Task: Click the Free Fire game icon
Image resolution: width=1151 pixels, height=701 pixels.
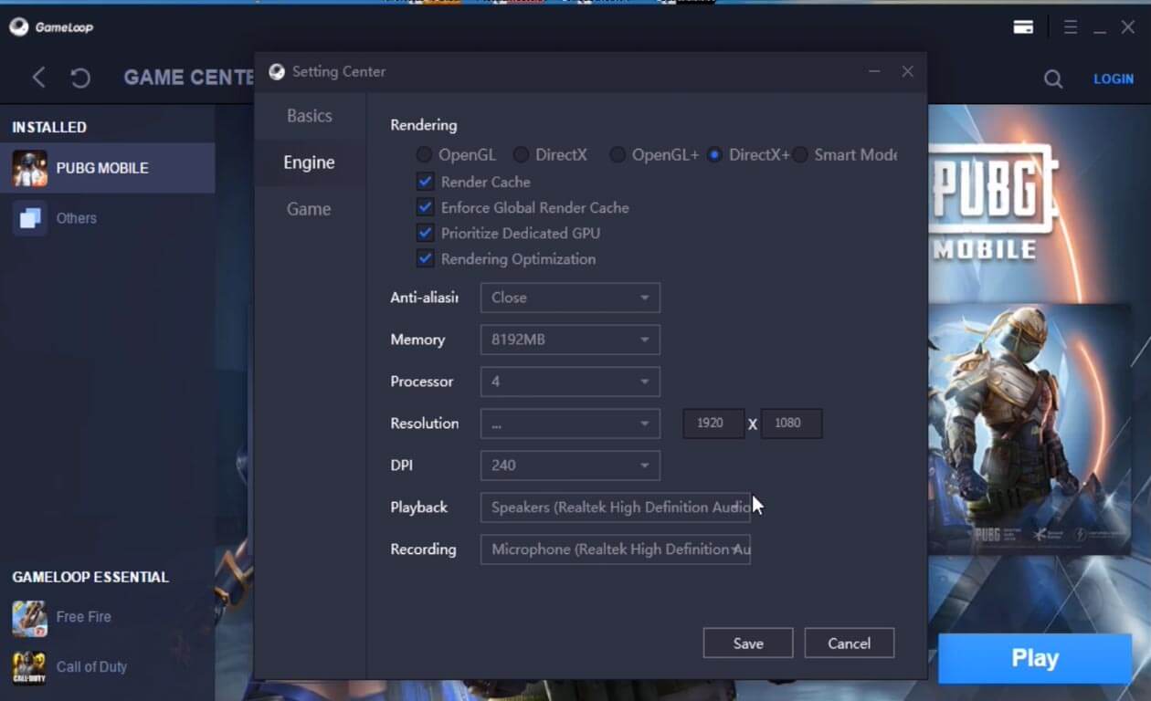Action: pos(29,618)
